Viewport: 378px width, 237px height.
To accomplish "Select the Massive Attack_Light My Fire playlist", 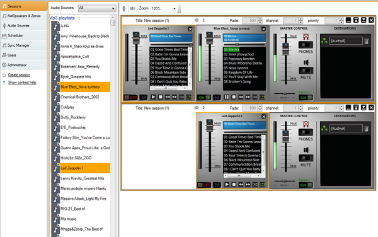I will click(81, 199).
